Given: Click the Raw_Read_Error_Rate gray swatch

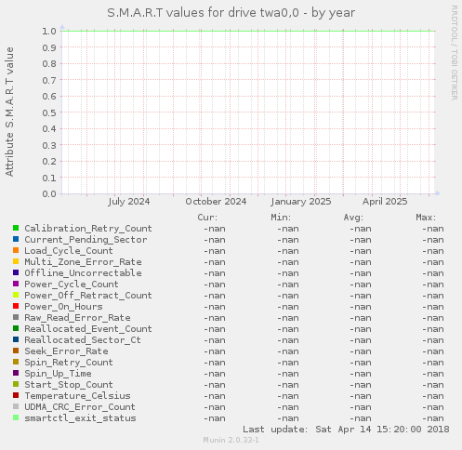Looking at the screenshot, I should tap(16, 317).
